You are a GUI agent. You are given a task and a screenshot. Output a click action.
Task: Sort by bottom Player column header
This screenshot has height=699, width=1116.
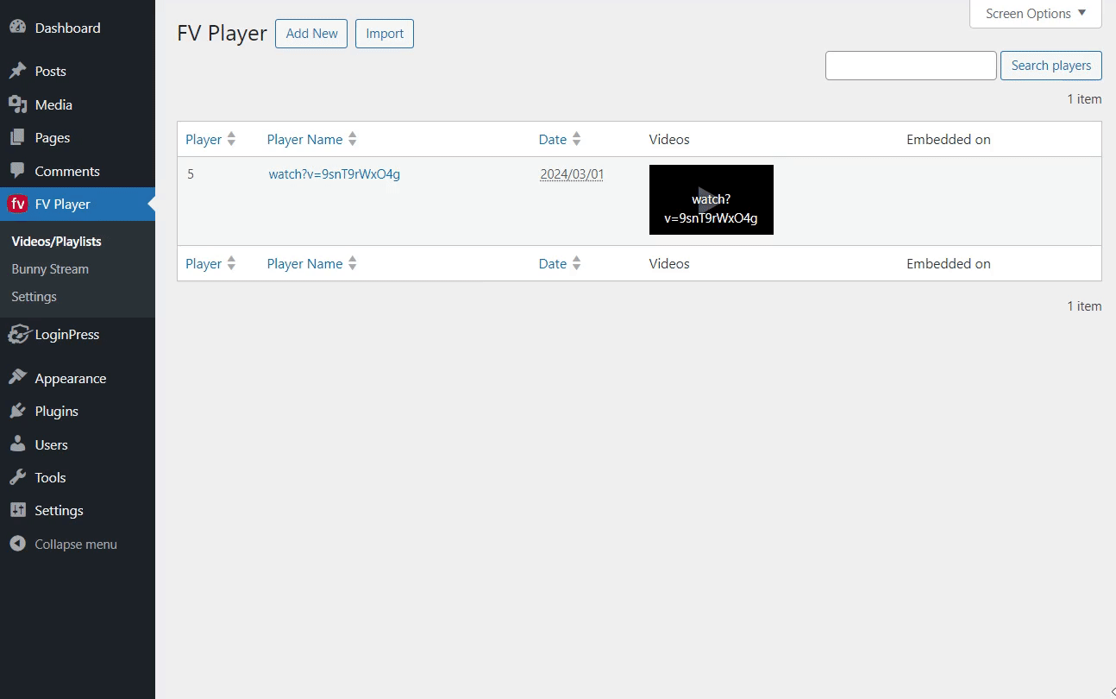204,263
